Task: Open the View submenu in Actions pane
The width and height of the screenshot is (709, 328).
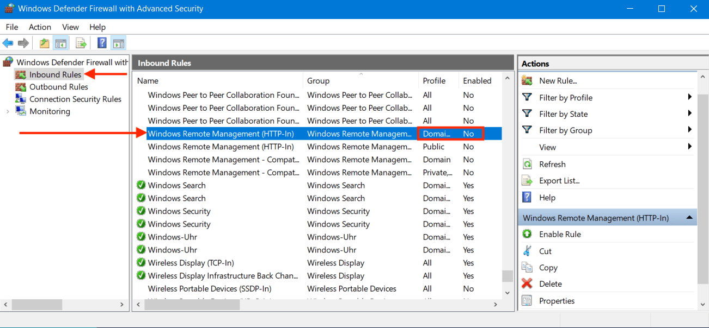Action: tap(547, 147)
